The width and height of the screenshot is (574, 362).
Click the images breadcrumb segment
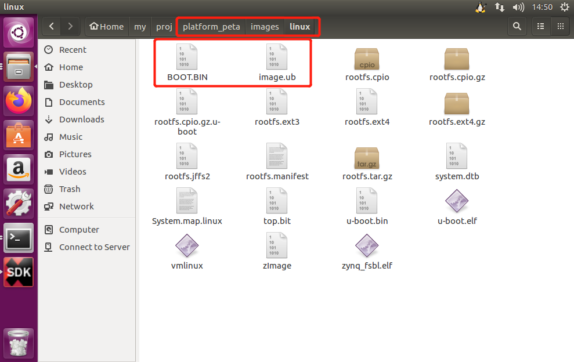[265, 26]
